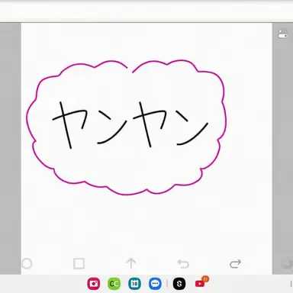This screenshot has width=293, height=293.
Task: Toggle the switch in the right panel
Action: coord(282,34)
